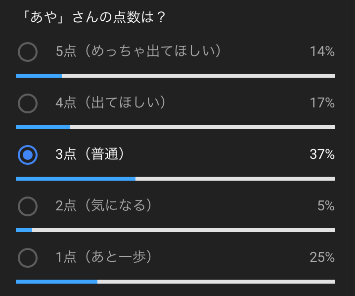
Task: Click the 37% result bar
Action: point(176,179)
